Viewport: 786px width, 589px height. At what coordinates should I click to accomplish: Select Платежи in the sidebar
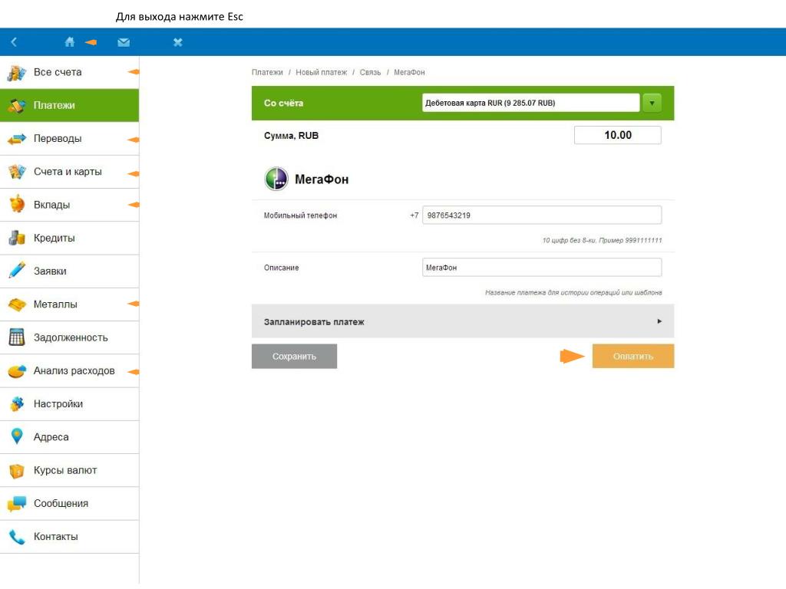pyautogui.click(x=70, y=105)
